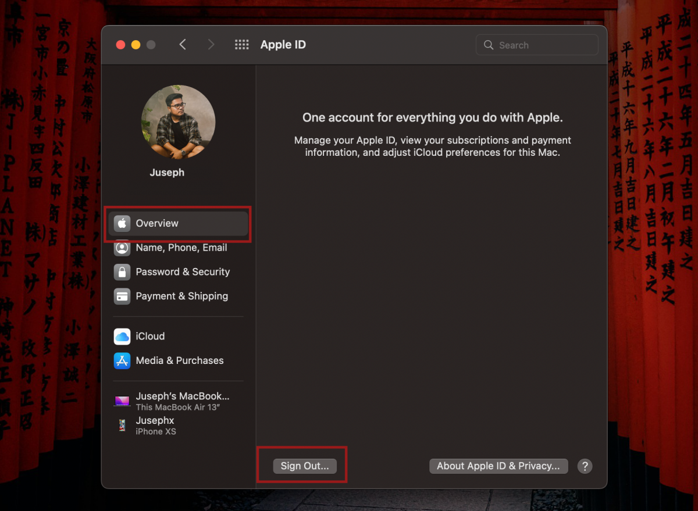Open About Apple ID & Privacy
Screen dimensions: 698x511
point(498,466)
